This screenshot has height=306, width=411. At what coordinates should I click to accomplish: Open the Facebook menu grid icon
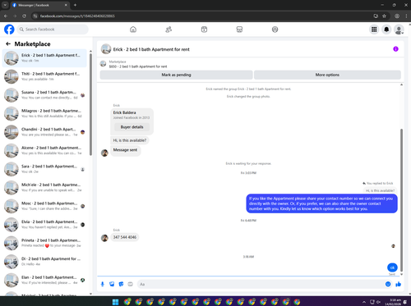coord(374,30)
